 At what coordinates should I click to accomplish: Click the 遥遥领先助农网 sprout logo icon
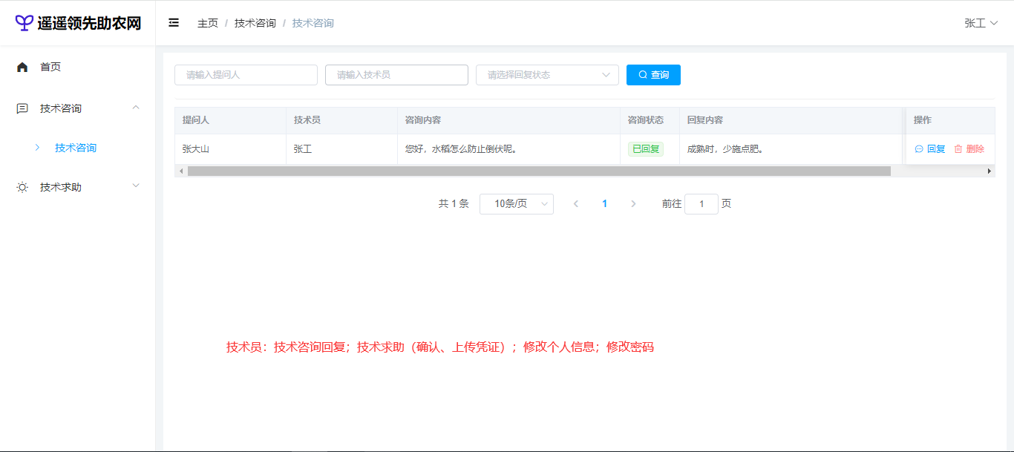click(24, 23)
